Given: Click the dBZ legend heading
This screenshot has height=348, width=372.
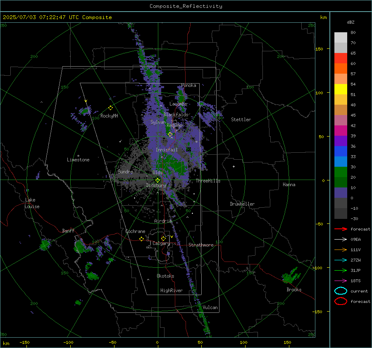Looking at the screenshot, I should click(351, 22).
